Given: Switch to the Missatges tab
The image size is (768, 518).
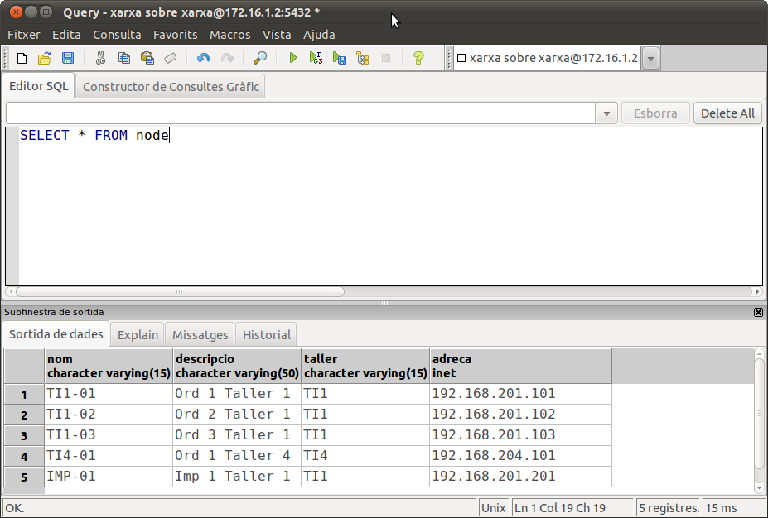Looking at the screenshot, I should (x=200, y=334).
